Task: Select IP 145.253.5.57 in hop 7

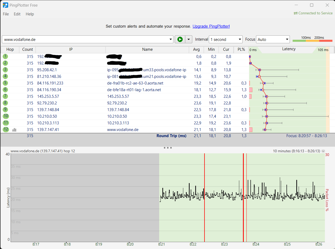Action: coord(48,96)
